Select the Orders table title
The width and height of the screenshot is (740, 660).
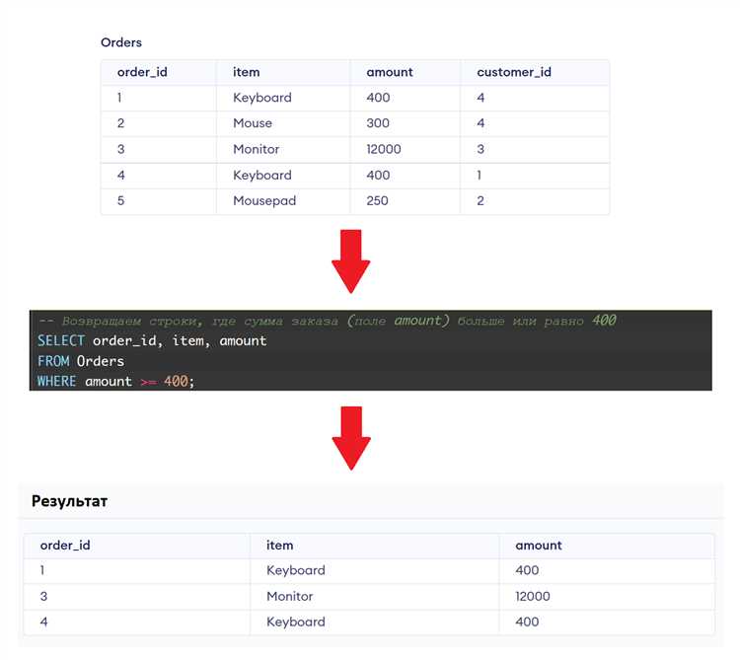[x=121, y=42]
